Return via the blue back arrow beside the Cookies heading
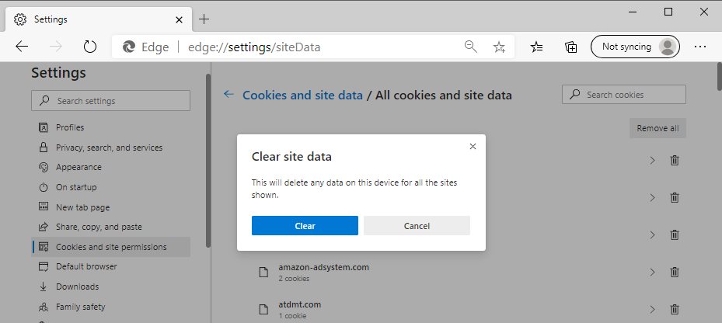 pyautogui.click(x=228, y=94)
